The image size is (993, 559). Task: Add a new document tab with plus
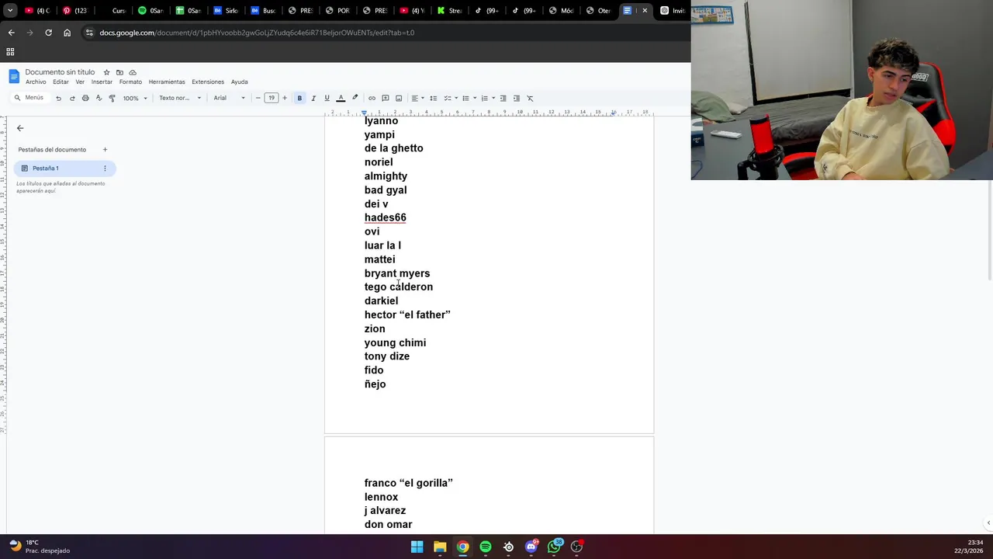tap(105, 149)
